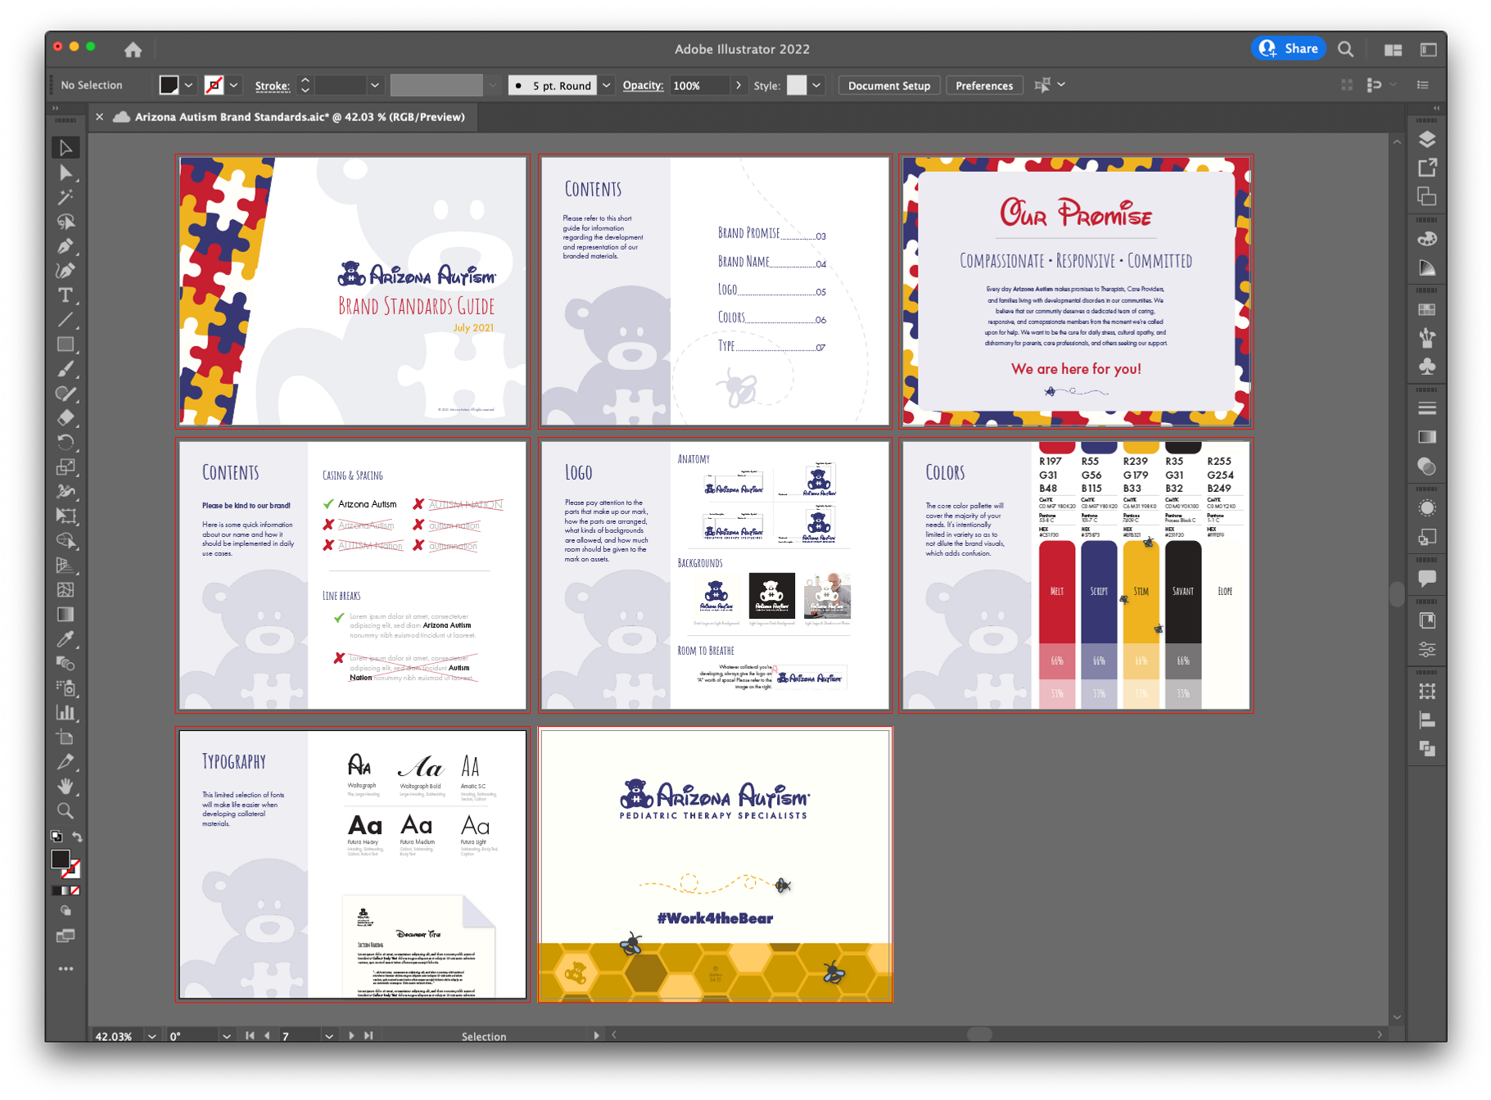The width and height of the screenshot is (1491, 1100).
Task: Open Preferences button
Action: pos(984,85)
